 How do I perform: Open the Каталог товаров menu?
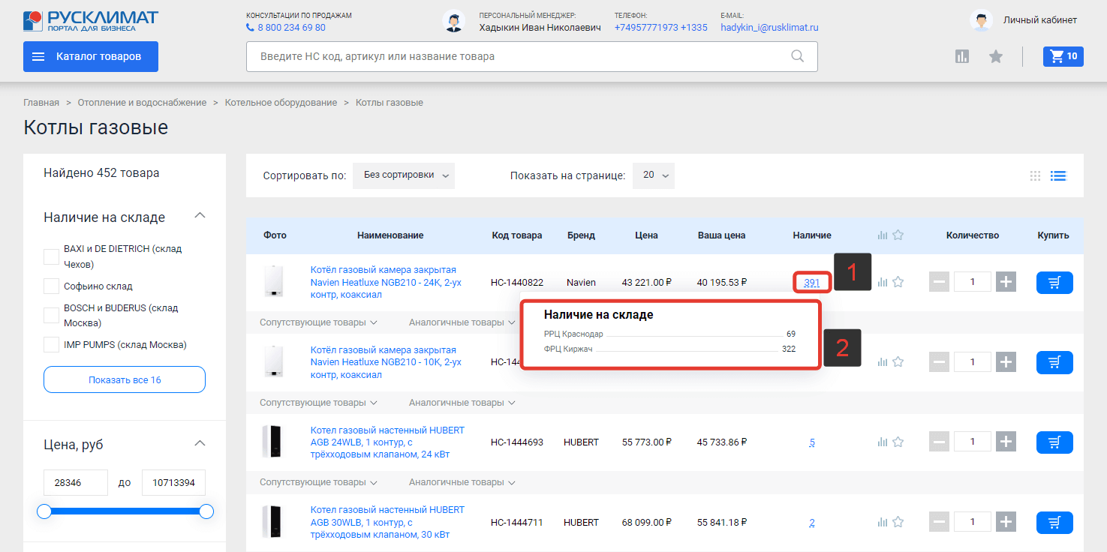pos(91,56)
